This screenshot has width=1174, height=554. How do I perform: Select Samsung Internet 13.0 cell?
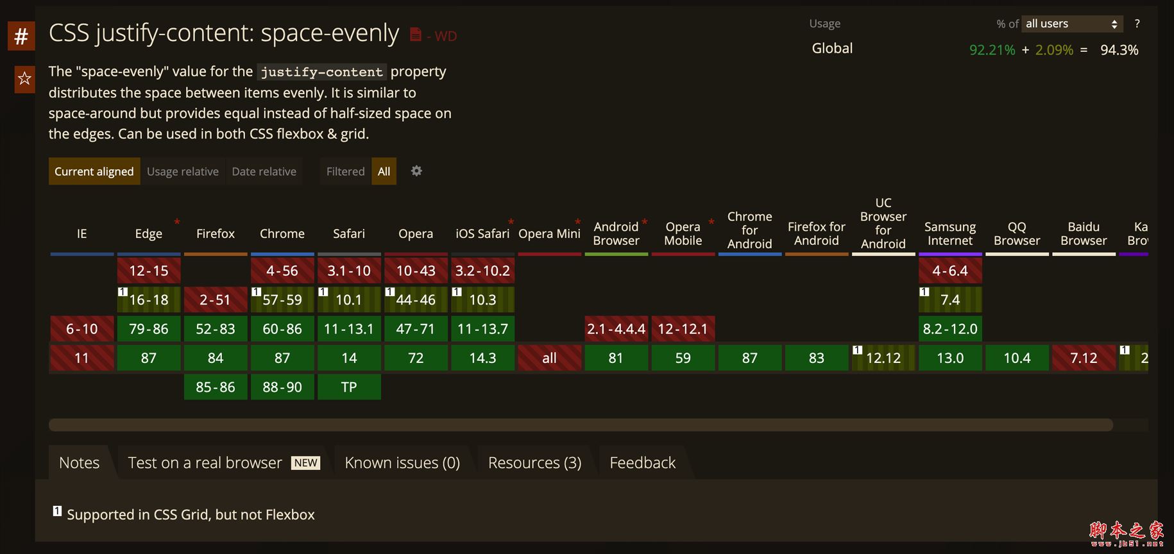[950, 358]
